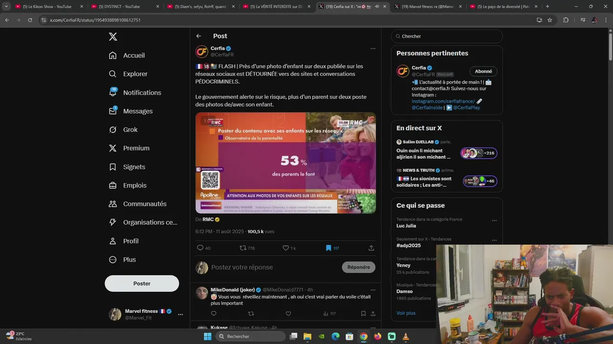Switch to Le Kikoo Show YouTube tab
This screenshot has width=613, height=344.
[x=49, y=7]
